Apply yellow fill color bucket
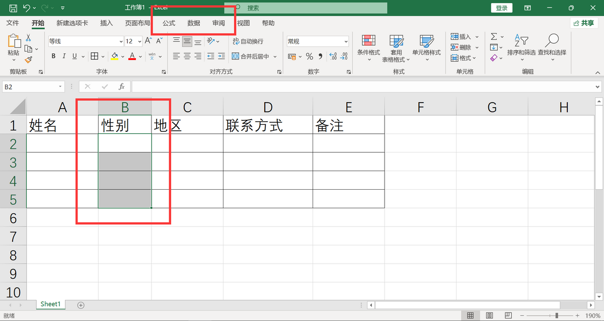 (115, 56)
